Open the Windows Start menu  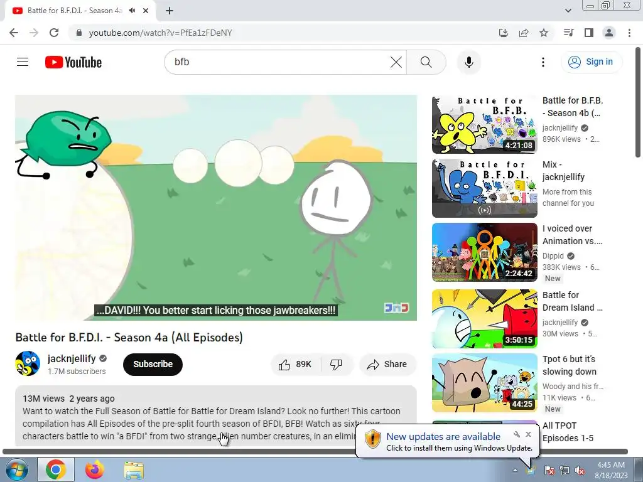(x=16, y=469)
